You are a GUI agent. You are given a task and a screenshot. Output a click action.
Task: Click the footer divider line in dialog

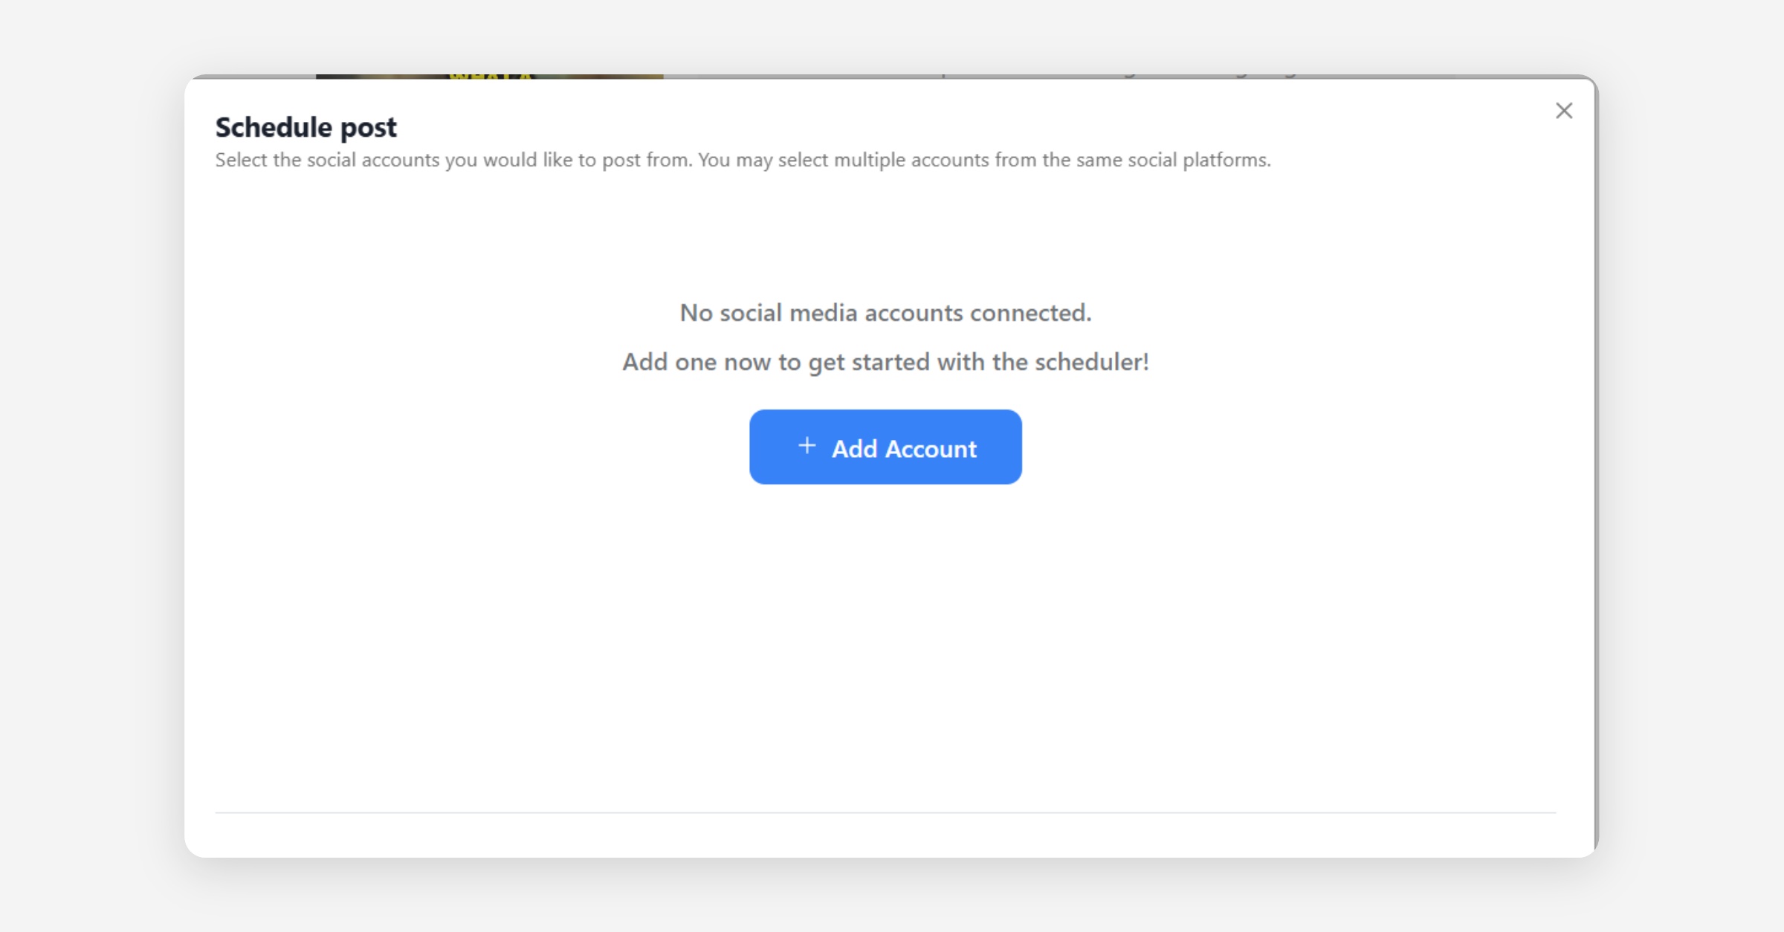click(x=885, y=812)
